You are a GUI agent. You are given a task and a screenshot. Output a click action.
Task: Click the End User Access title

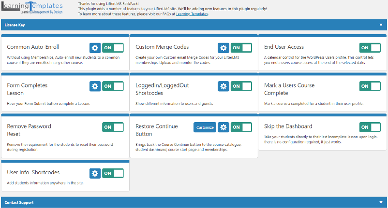(284, 47)
